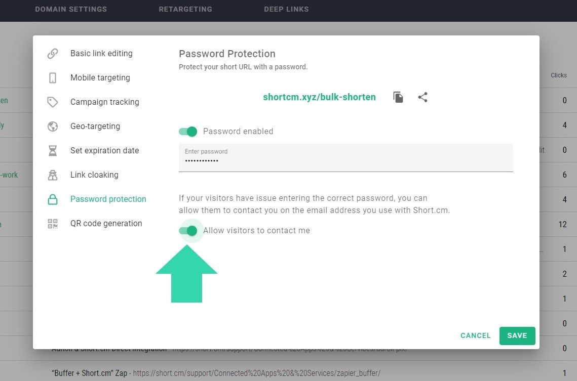Copy the short link using the copy icon
This screenshot has height=381, width=577.
tap(398, 97)
